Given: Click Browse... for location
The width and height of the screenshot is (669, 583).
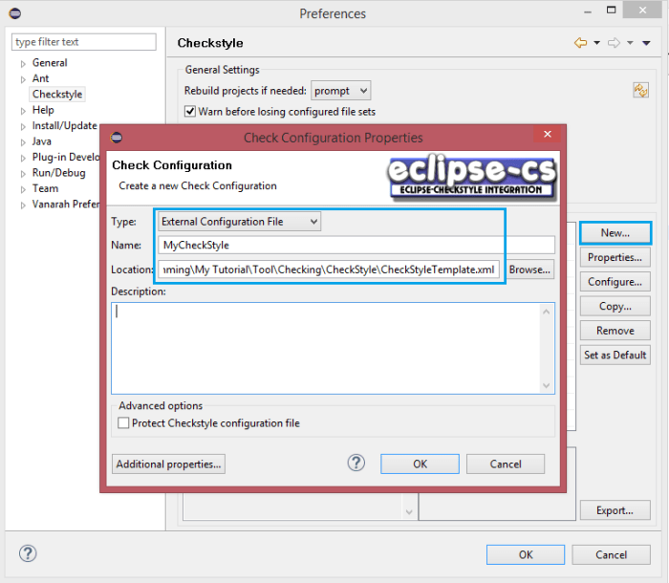Looking at the screenshot, I should coord(529,270).
